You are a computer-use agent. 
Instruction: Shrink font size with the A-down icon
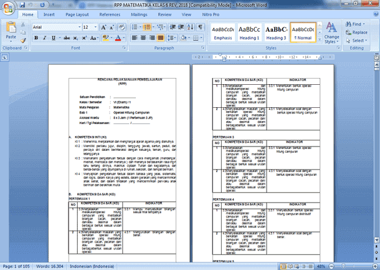(112, 27)
